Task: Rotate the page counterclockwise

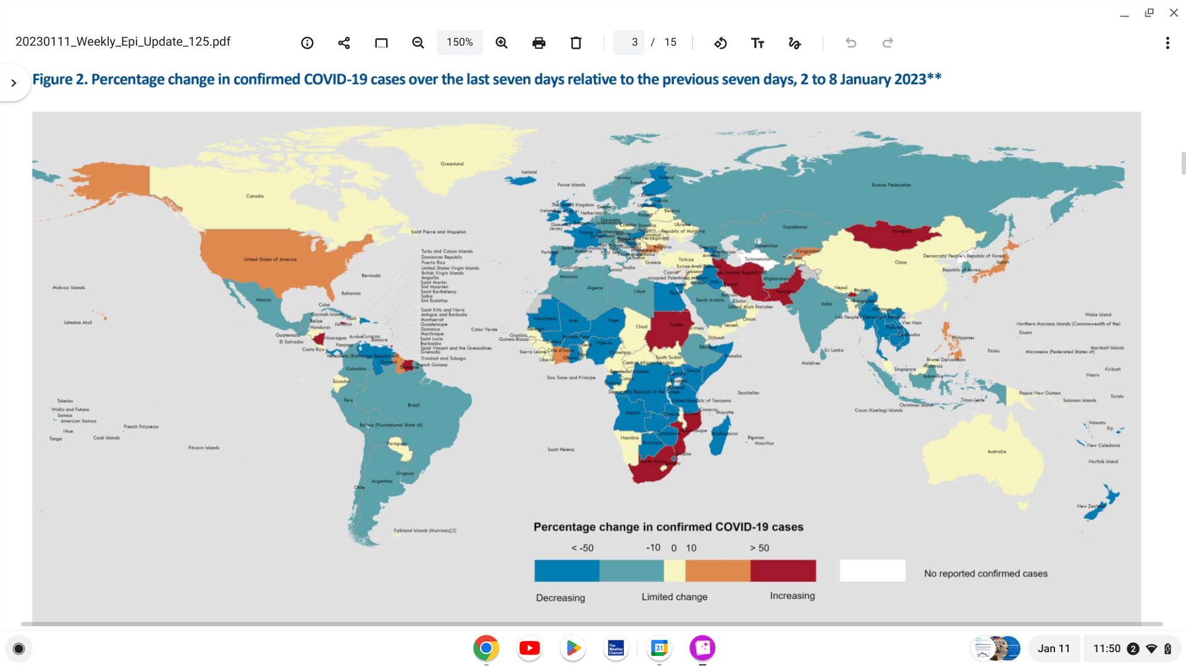Action: (x=720, y=43)
